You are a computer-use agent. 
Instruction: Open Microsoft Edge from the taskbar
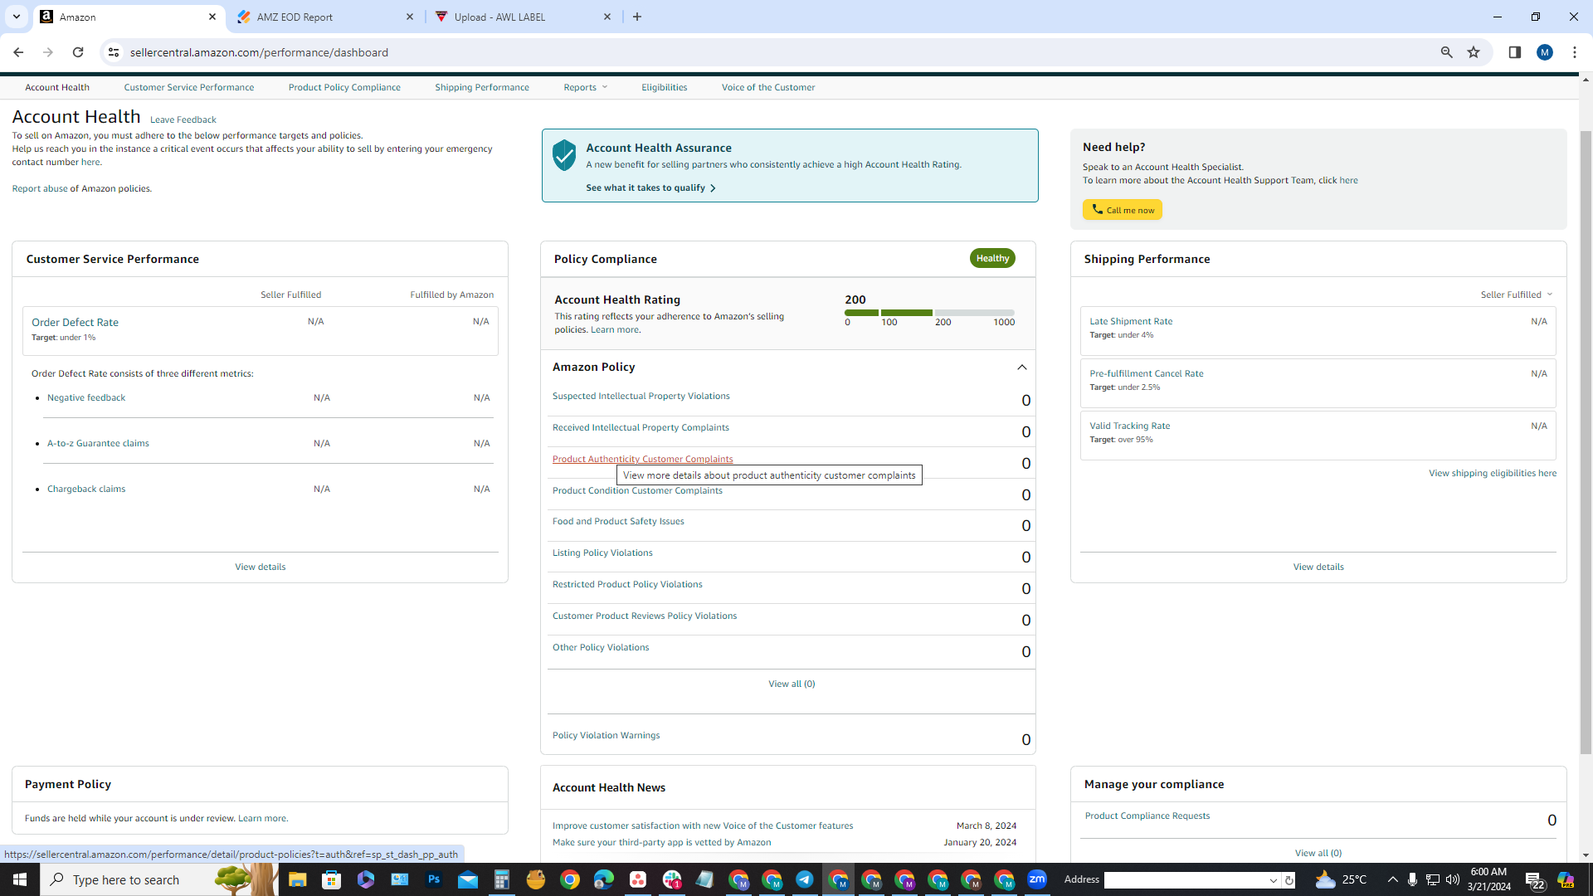[603, 879]
